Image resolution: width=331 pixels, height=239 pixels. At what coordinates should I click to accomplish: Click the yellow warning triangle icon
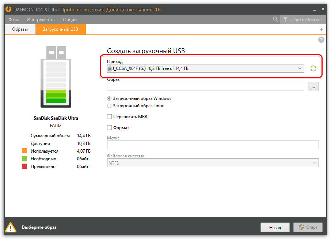(11, 227)
